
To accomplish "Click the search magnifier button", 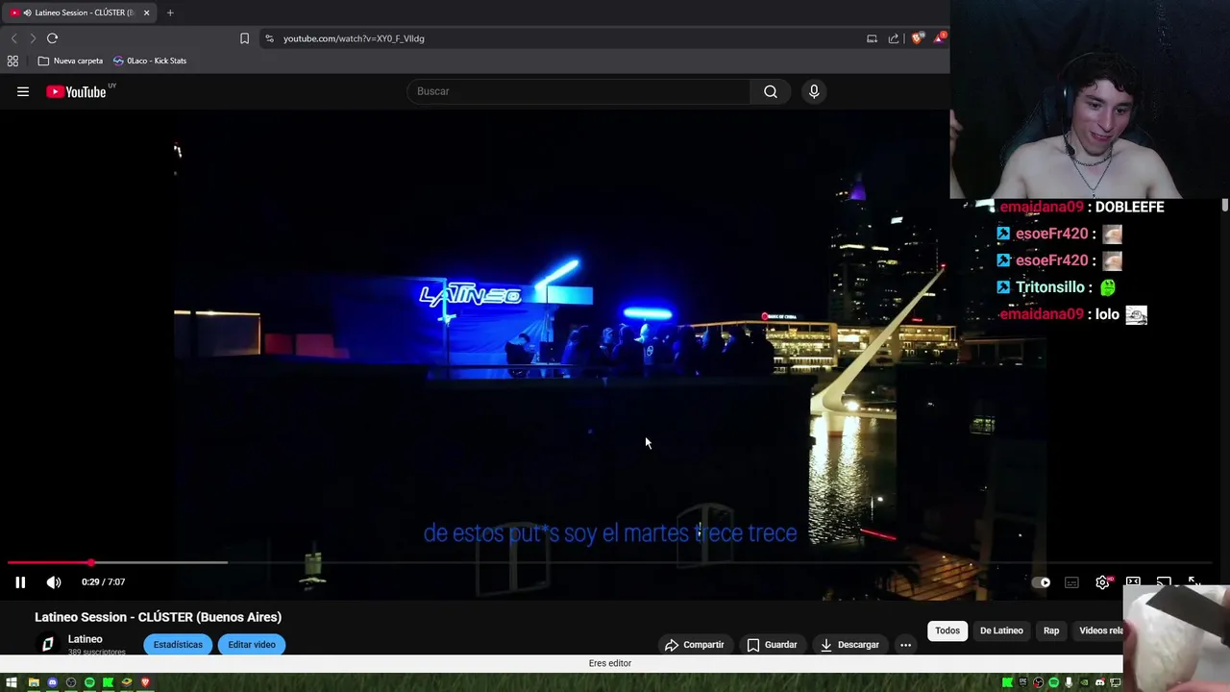I will coord(771,91).
